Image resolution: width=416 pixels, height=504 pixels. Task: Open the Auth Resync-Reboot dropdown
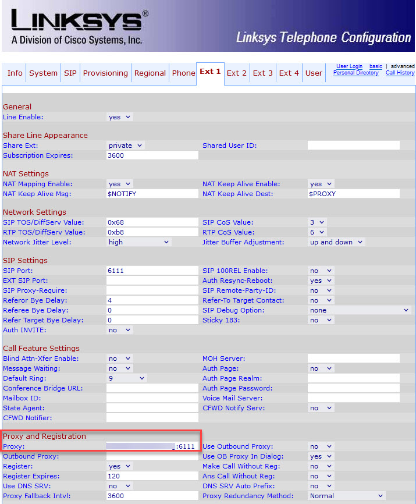321,281
